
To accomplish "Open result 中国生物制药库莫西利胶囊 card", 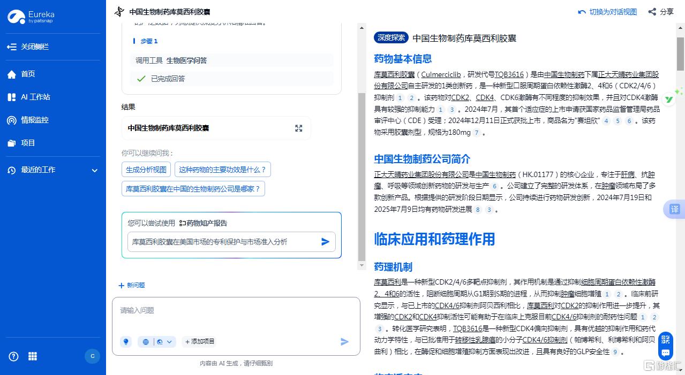I will (216, 128).
